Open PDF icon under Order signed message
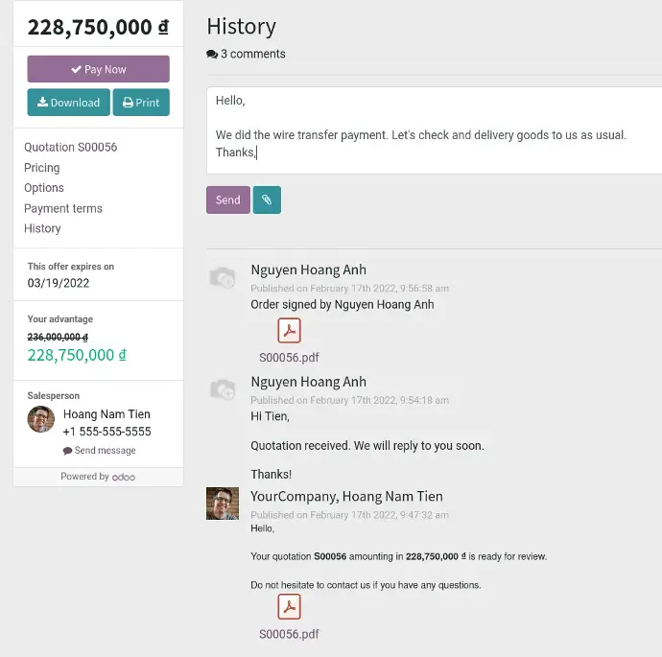This screenshot has width=662, height=657. (289, 331)
